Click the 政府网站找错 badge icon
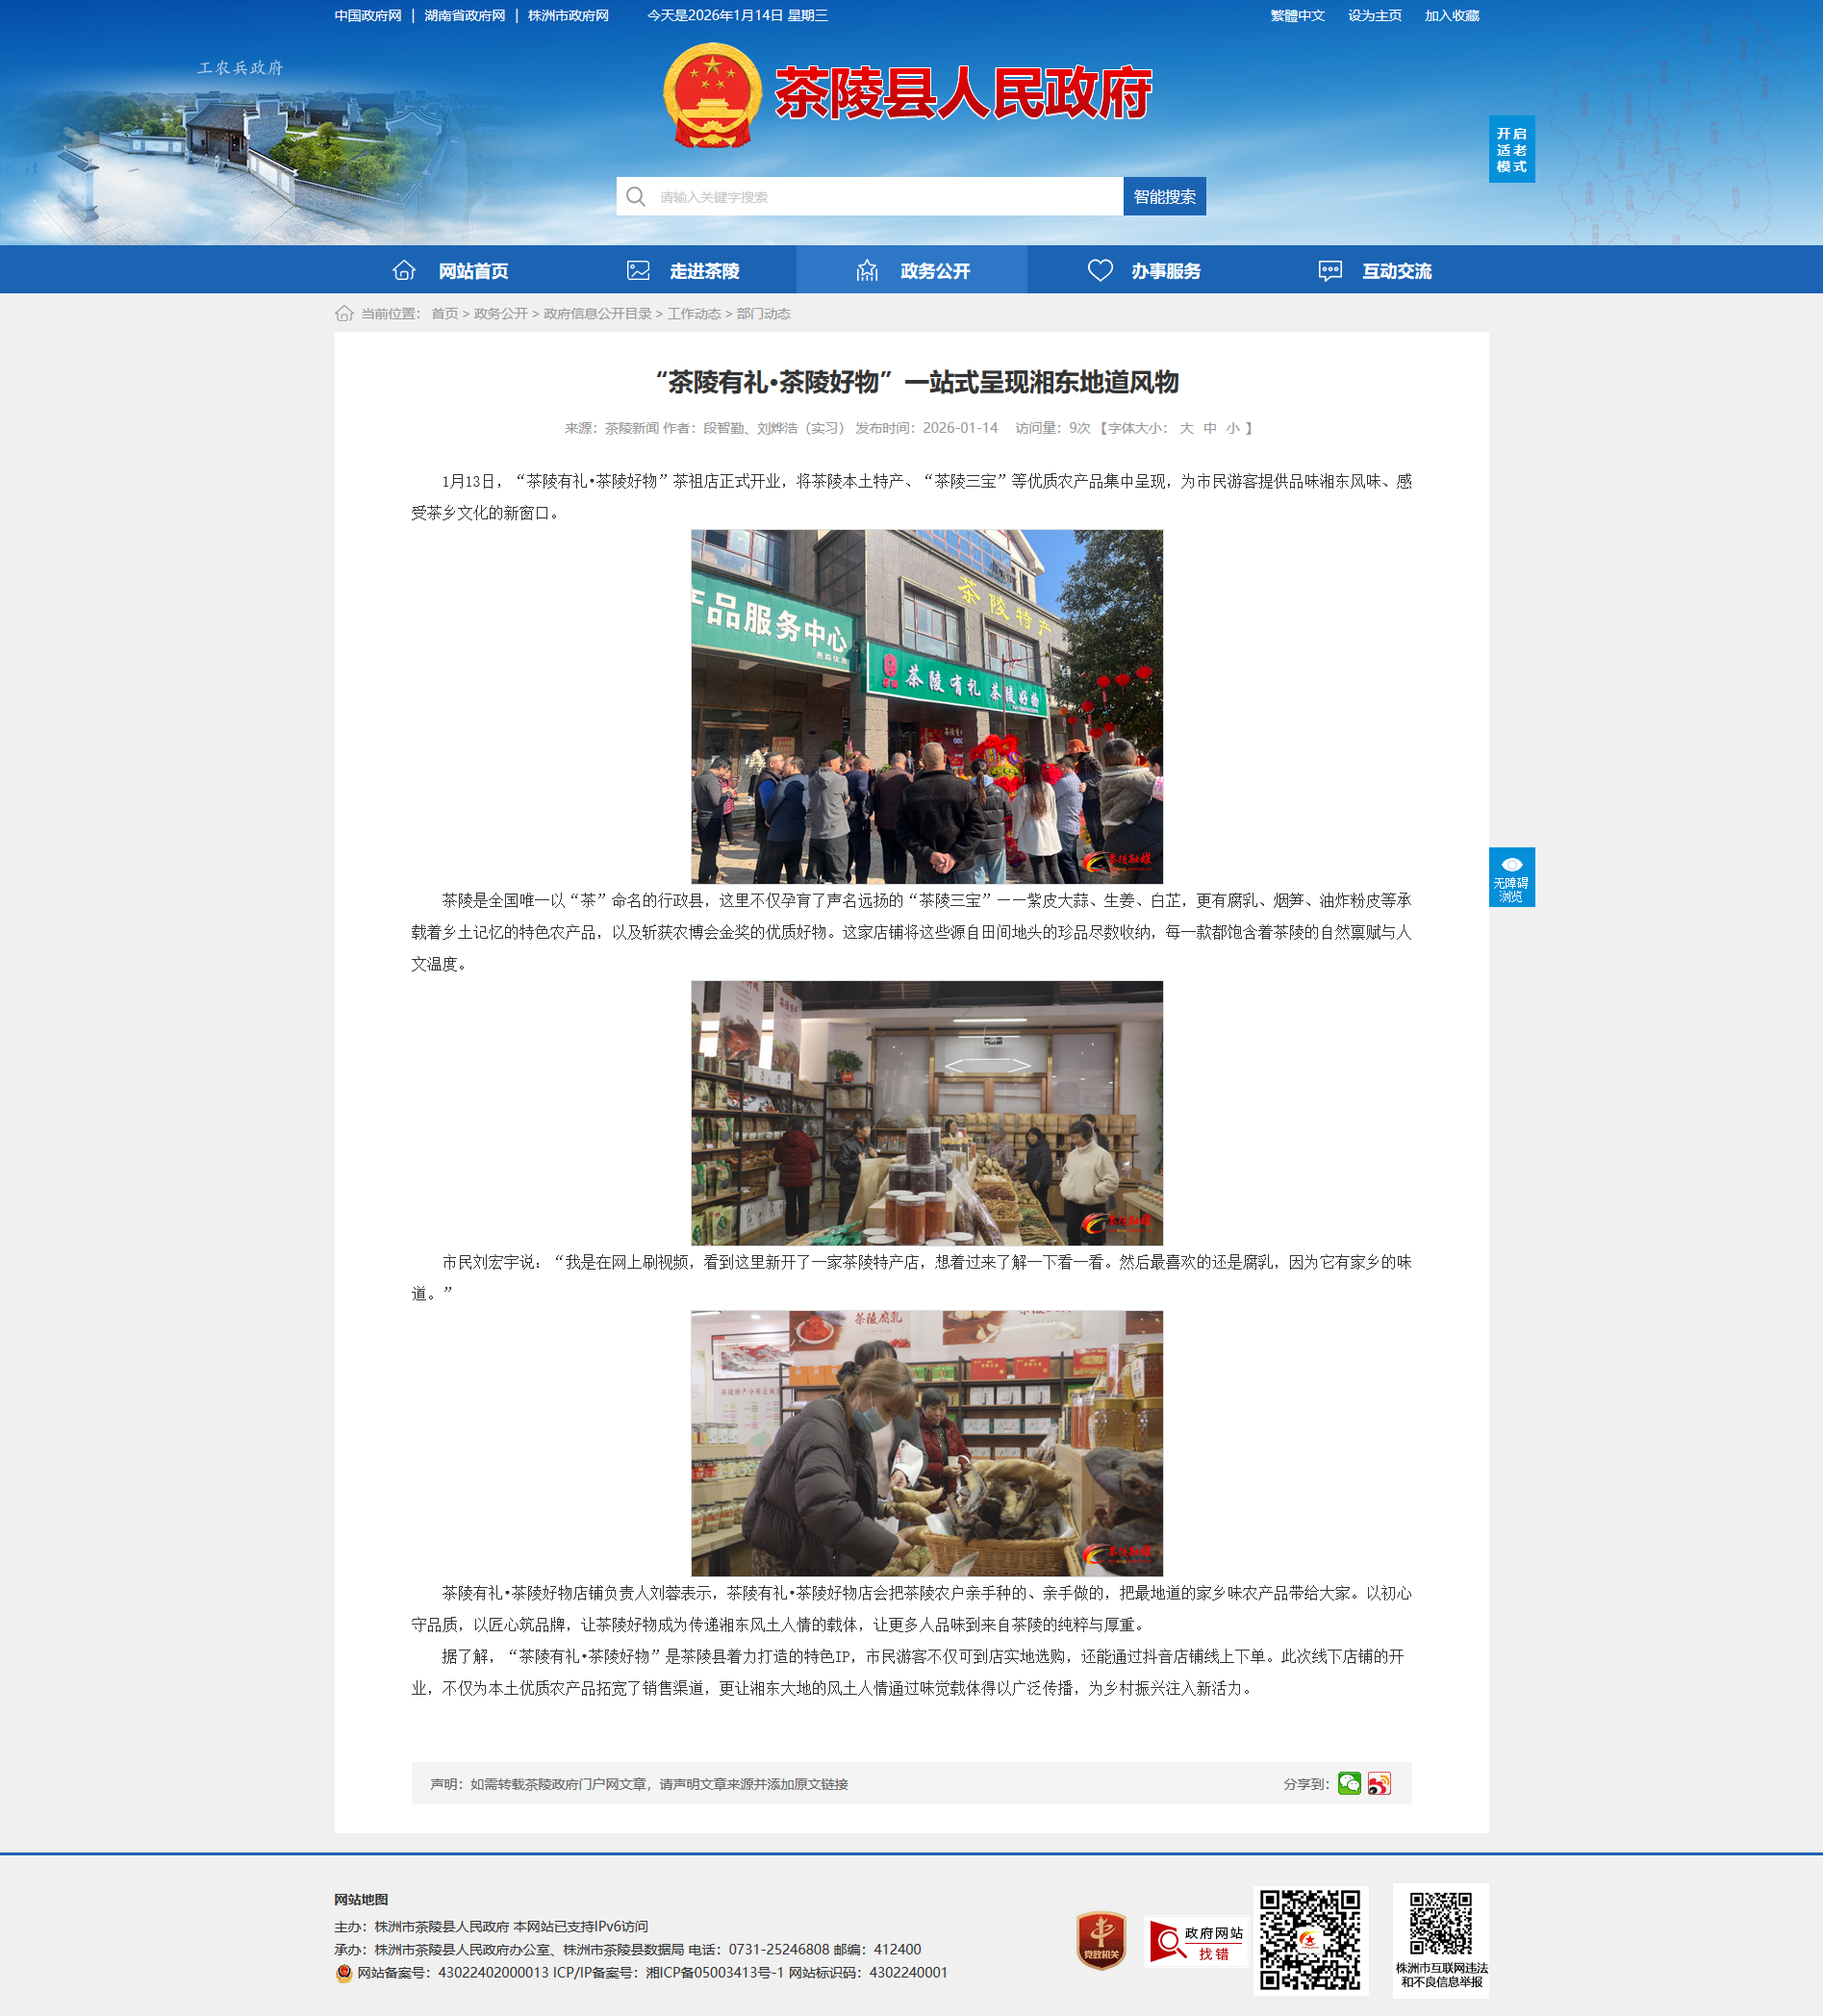The image size is (1823, 2016). [x=1195, y=1941]
